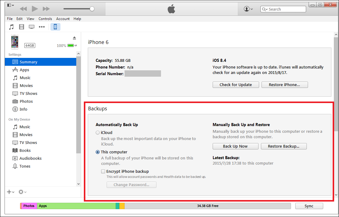Open the Movies library film icon
Image resolution: width=339 pixels, height=217 pixels.
[x=22, y=27]
